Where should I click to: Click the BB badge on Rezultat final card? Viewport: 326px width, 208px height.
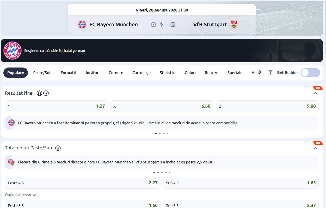click(x=318, y=88)
